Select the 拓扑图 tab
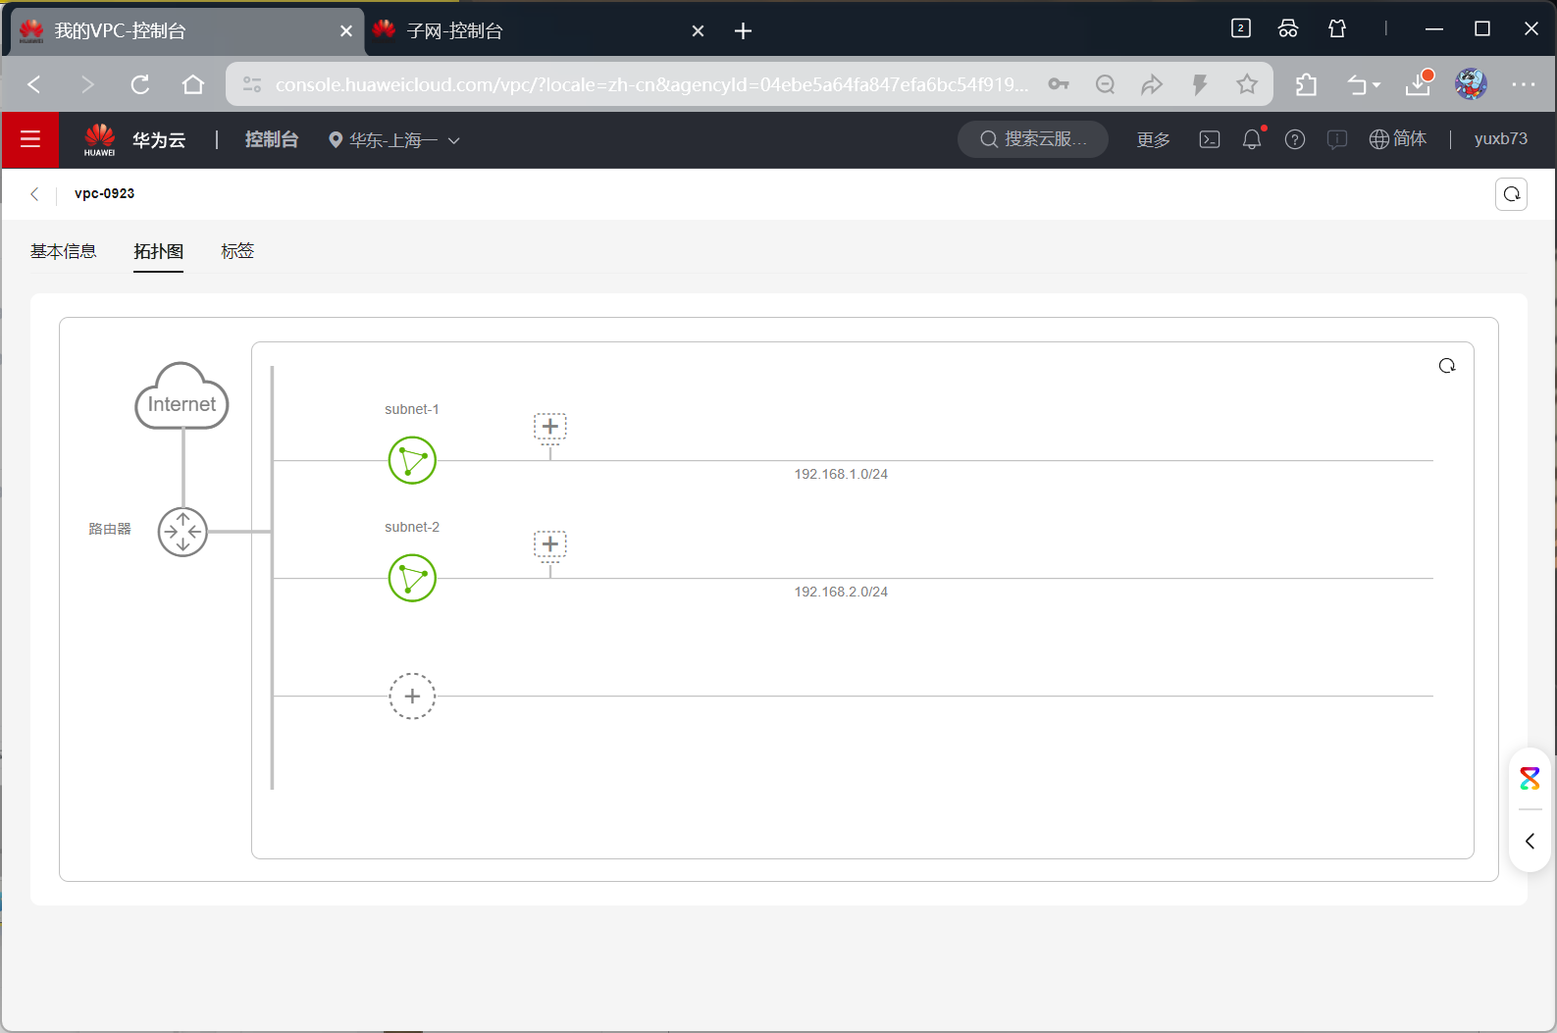This screenshot has width=1557, height=1033. [x=159, y=251]
